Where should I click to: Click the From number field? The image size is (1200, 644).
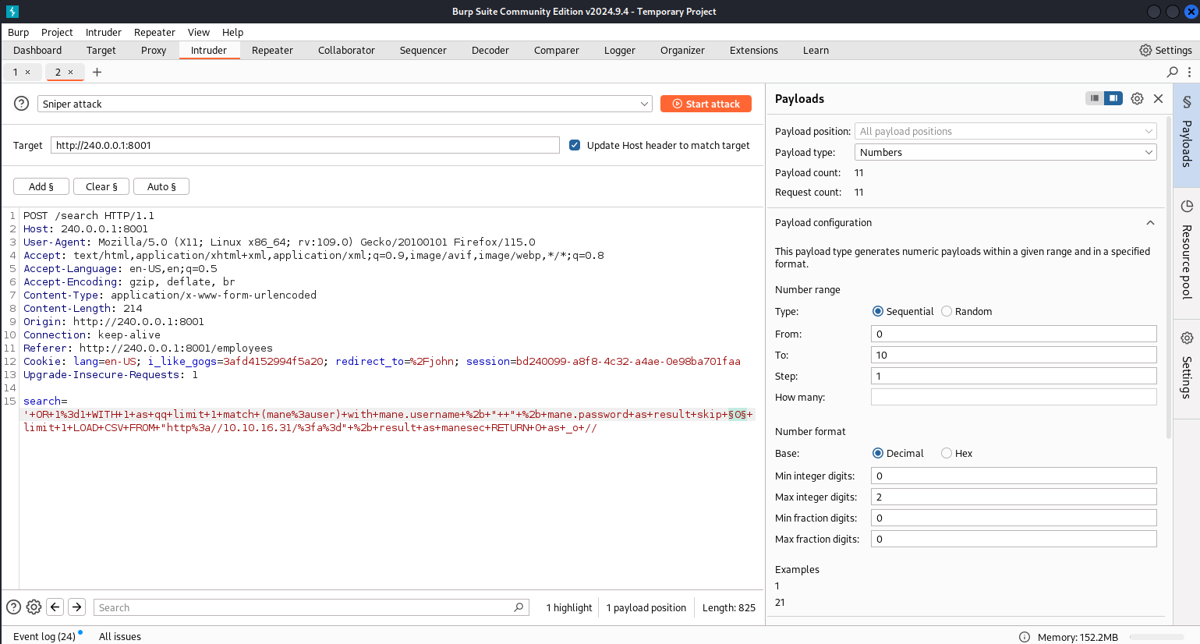coord(1014,334)
